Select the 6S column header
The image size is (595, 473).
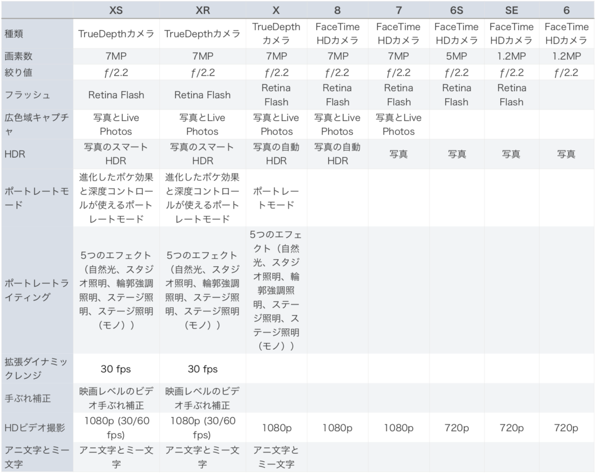pyautogui.click(x=457, y=10)
